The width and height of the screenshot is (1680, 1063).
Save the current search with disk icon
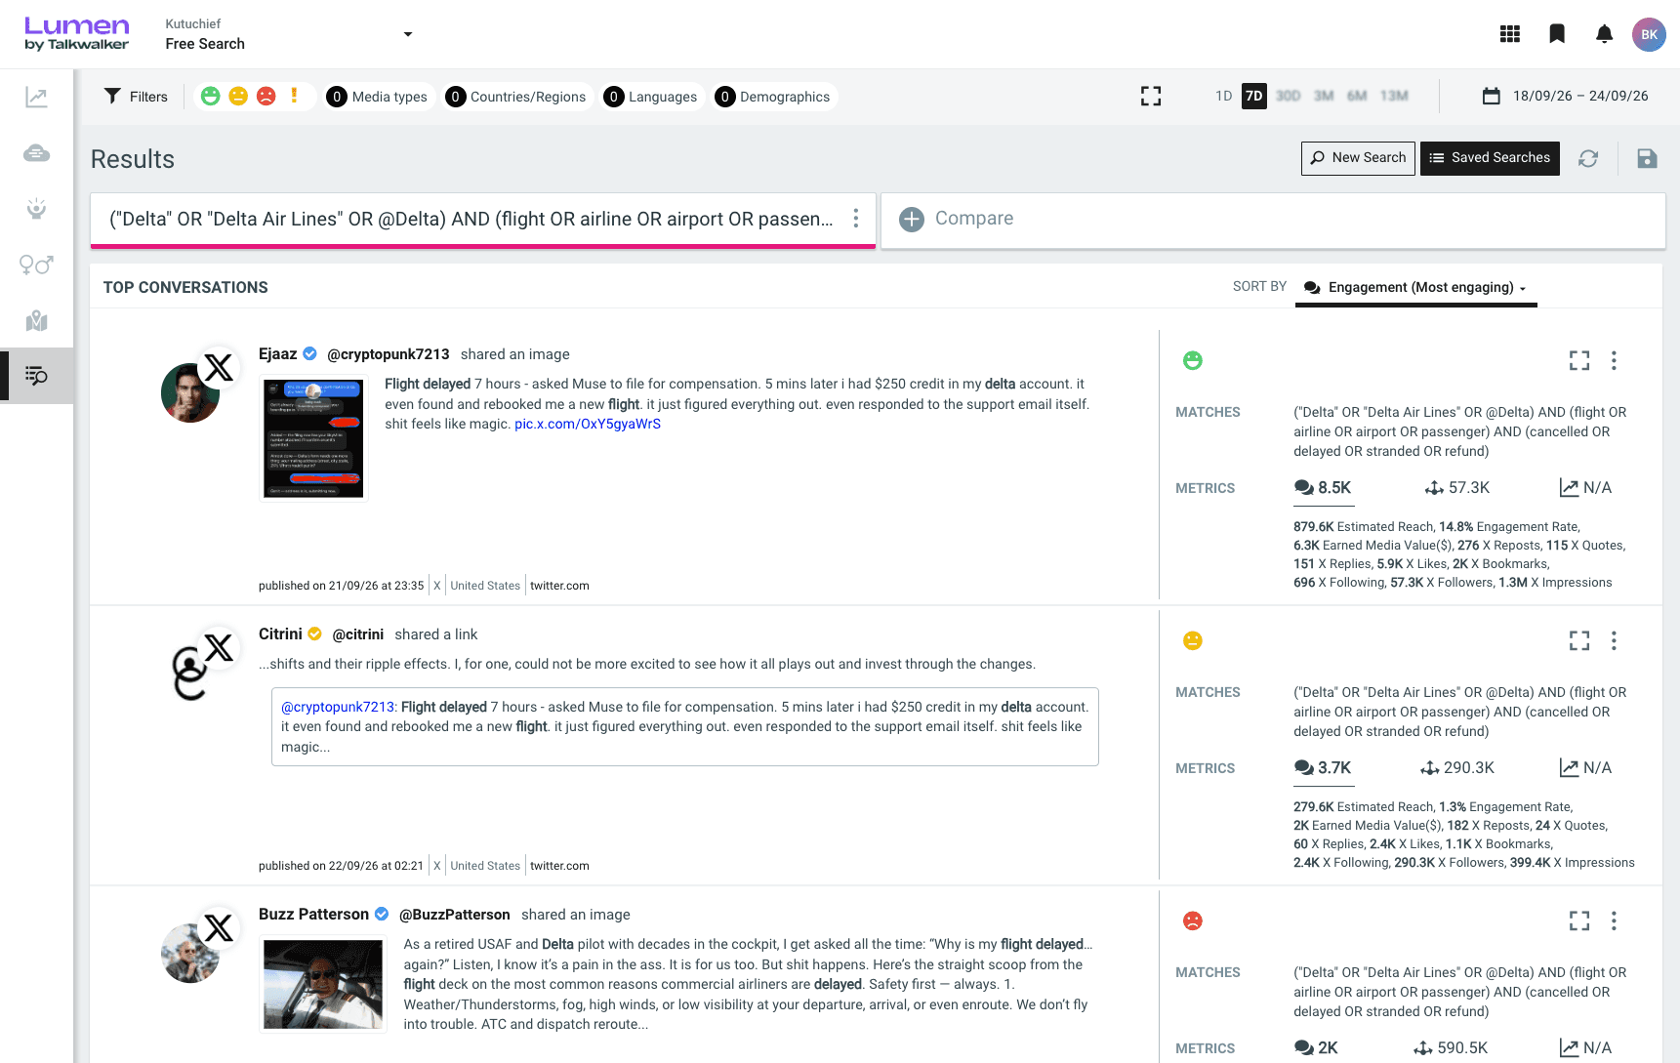click(x=1647, y=158)
